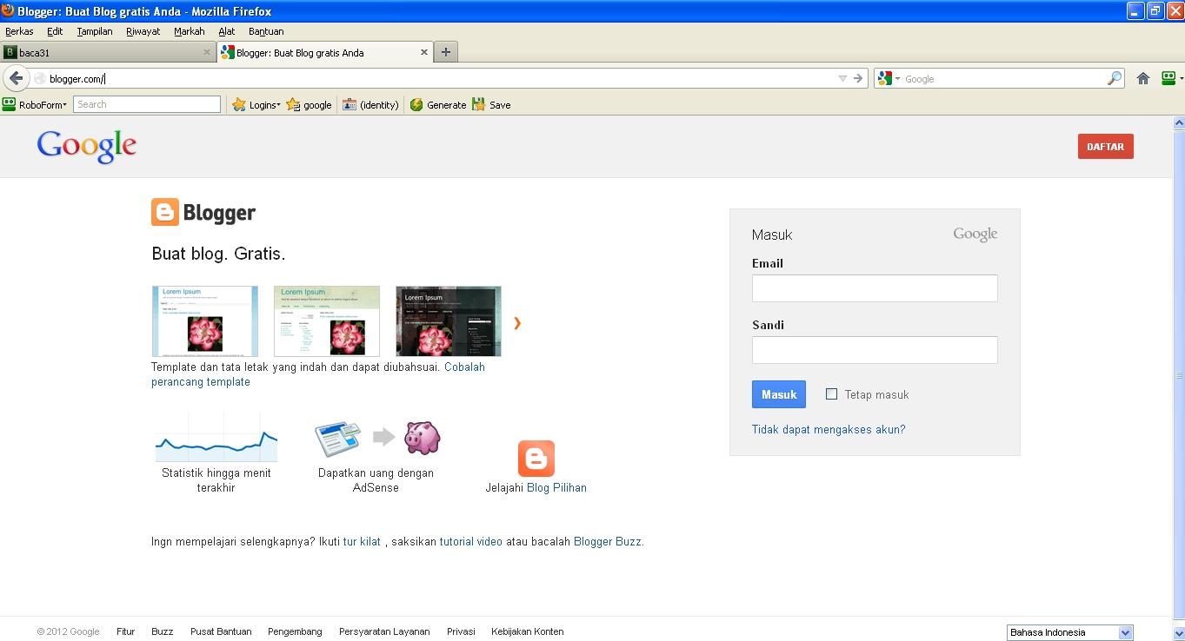
Task: Open Tidak dapat mengakses akun? link
Action: tap(829, 429)
